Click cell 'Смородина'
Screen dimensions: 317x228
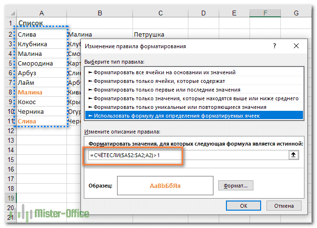click(x=41, y=63)
